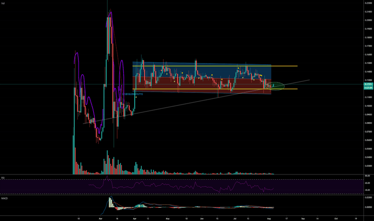Click the 0.05000 price axis label
This screenshot has height=221, width=374.
368,149
